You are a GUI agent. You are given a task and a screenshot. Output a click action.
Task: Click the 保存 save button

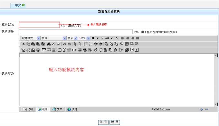[x=103, y=122]
